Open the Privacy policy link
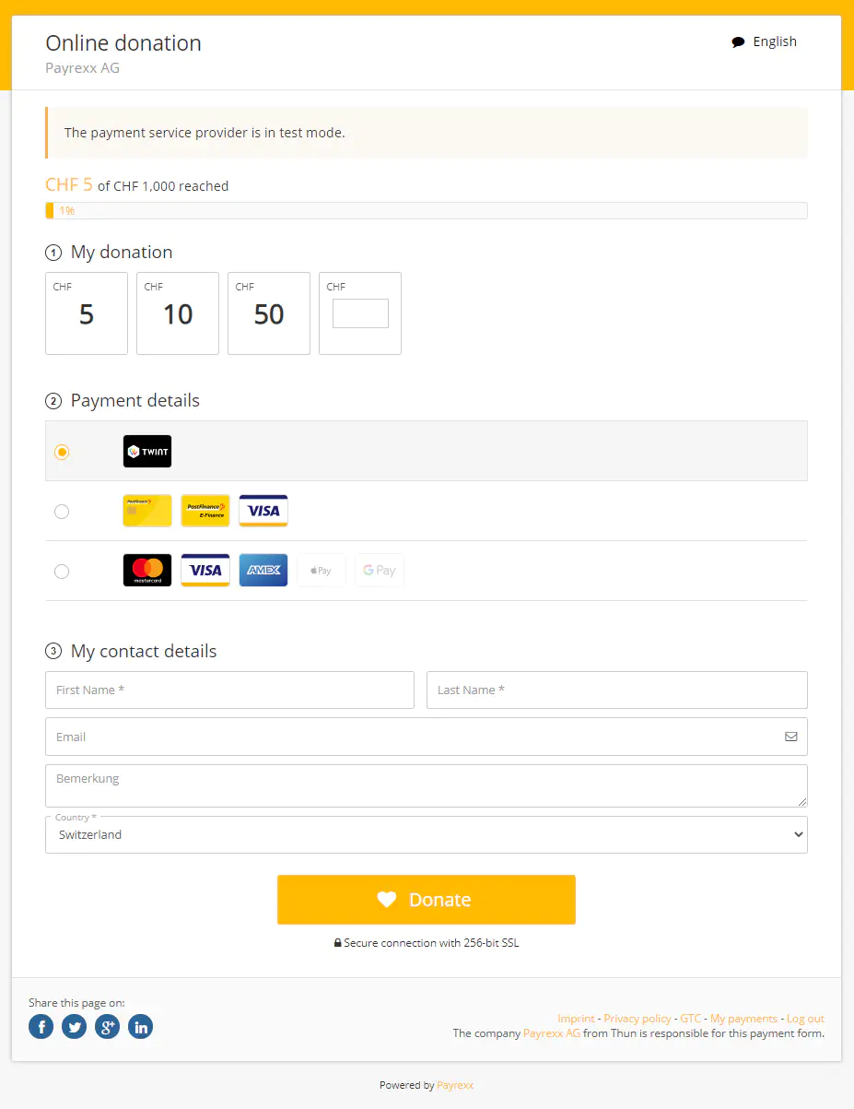Viewport: 854px width, 1109px height. pos(638,1019)
